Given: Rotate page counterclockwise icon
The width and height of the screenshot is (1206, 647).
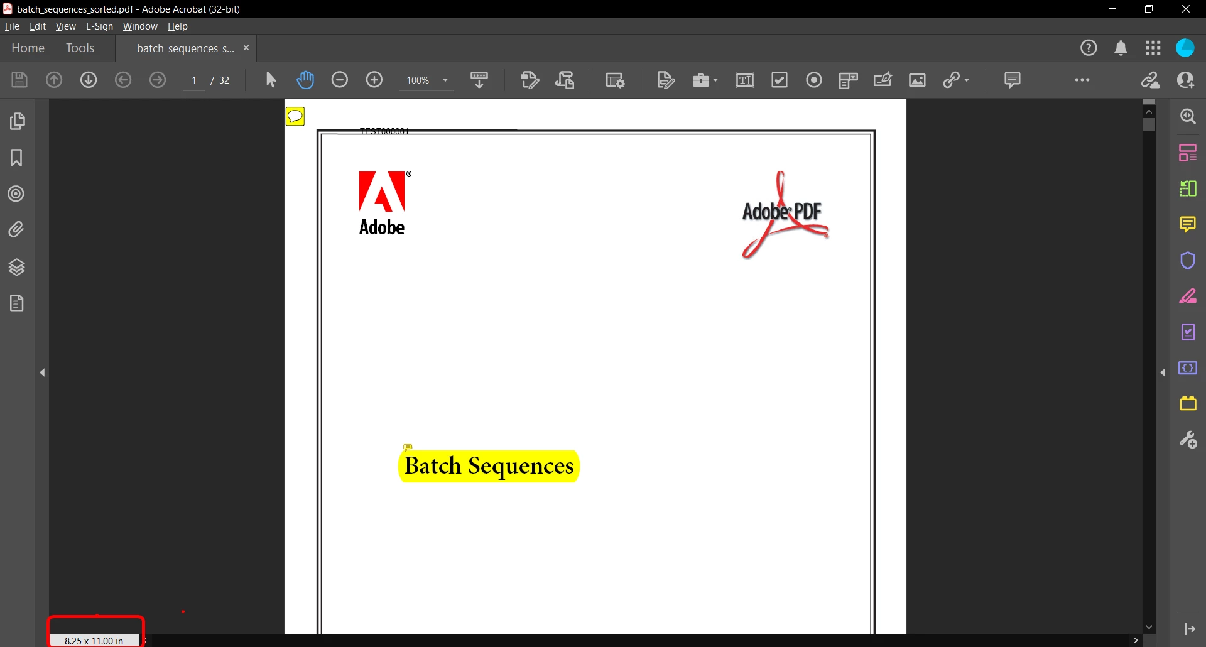Looking at the screenshot, I should (x=530, y=80).
